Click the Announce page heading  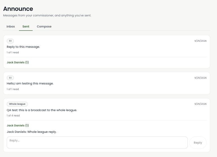click(18, 9)
